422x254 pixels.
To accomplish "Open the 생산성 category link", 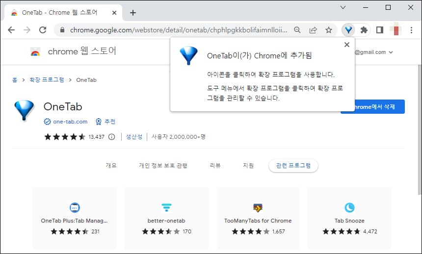I will (x=134, y=137).
